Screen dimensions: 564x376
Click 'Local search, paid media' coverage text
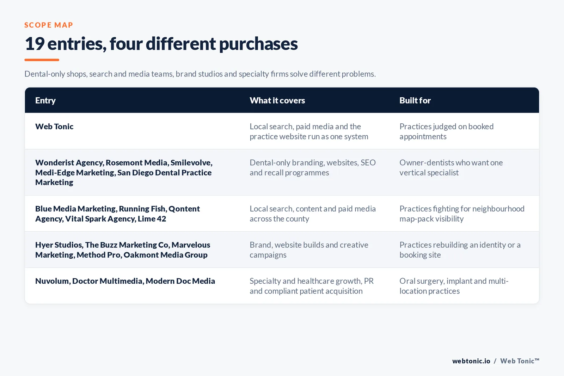[309, 131]
